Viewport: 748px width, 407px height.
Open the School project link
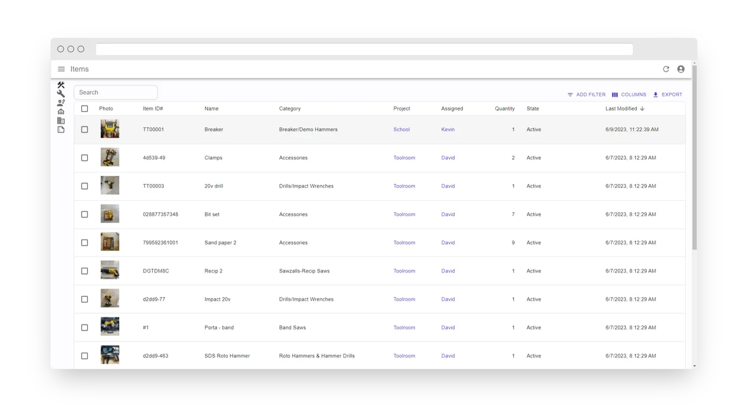tap(401, 129)
